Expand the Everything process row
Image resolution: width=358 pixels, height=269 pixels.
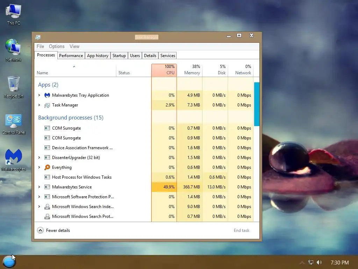39,167
